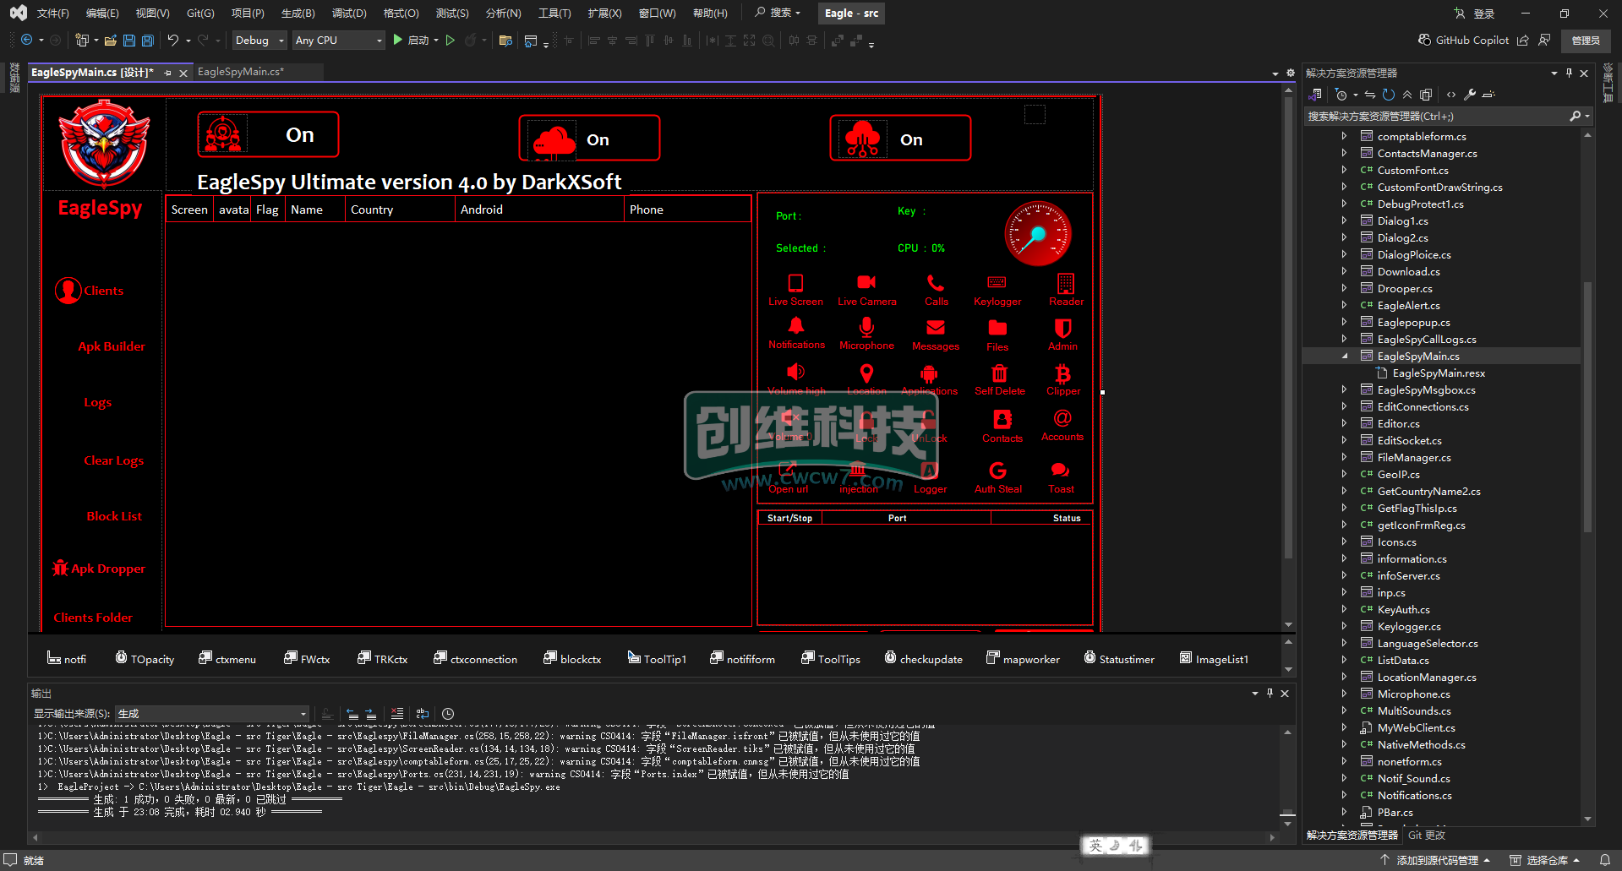Click the Solution Explorer vertical scrollbar

tap(1587, 406)
